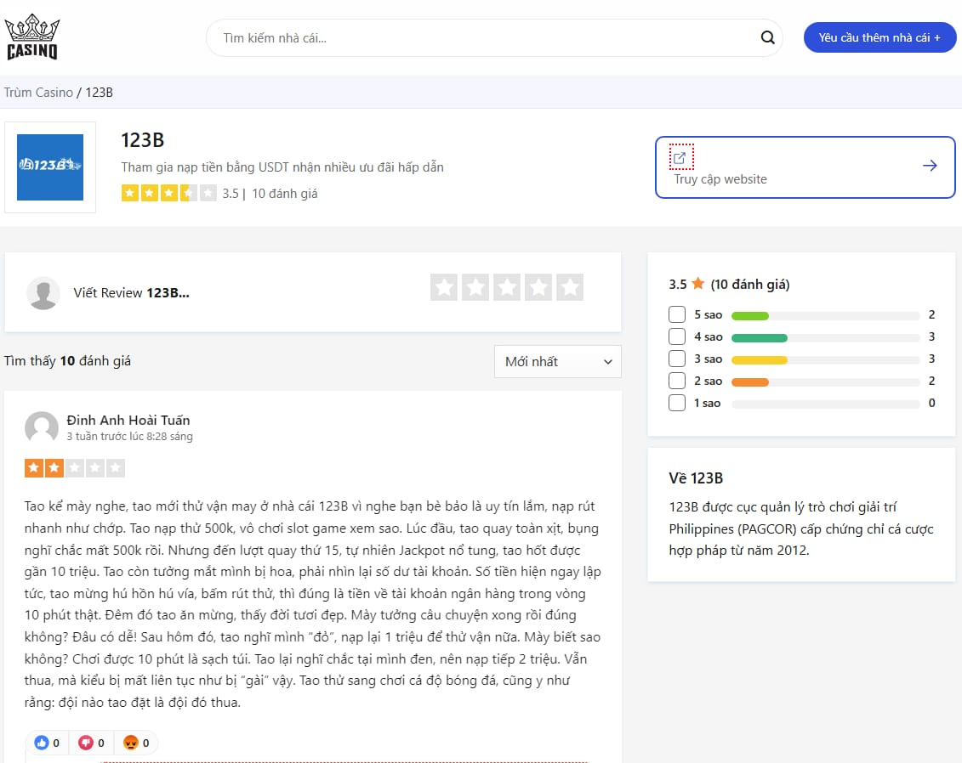This screenshot has width=962, height=763.
Task: Click the 4 sao teal rating bar
Action: click(x=760, y=337)
